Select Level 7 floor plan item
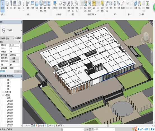Viewport: 155px width, 131px height. click(x=8, y=89)
